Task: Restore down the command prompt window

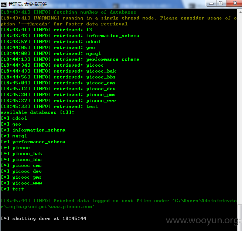Action: point(221,3)
